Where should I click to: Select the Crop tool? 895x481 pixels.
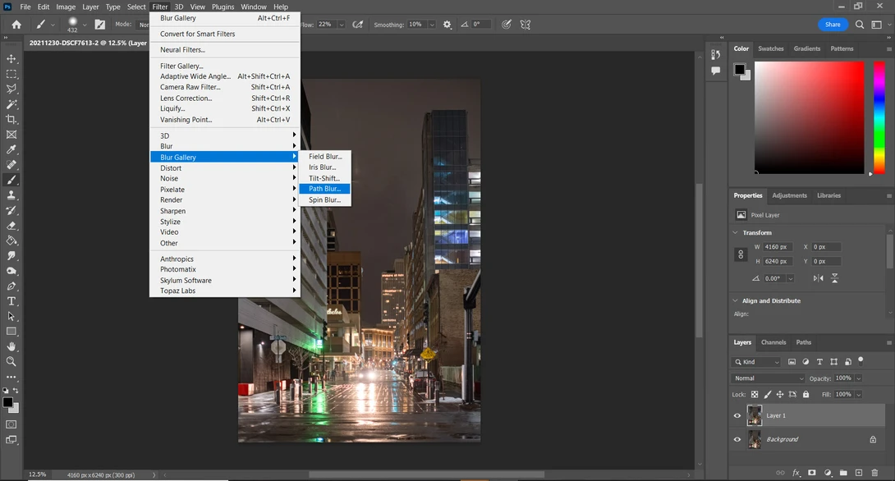11,119
